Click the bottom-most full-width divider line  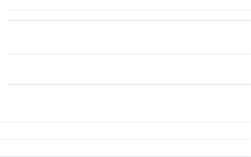[125, 157]
